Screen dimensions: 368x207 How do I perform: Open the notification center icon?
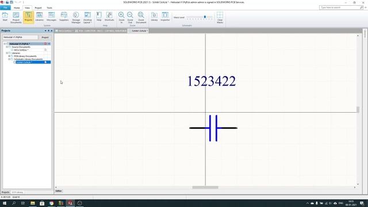pos(362,203)
